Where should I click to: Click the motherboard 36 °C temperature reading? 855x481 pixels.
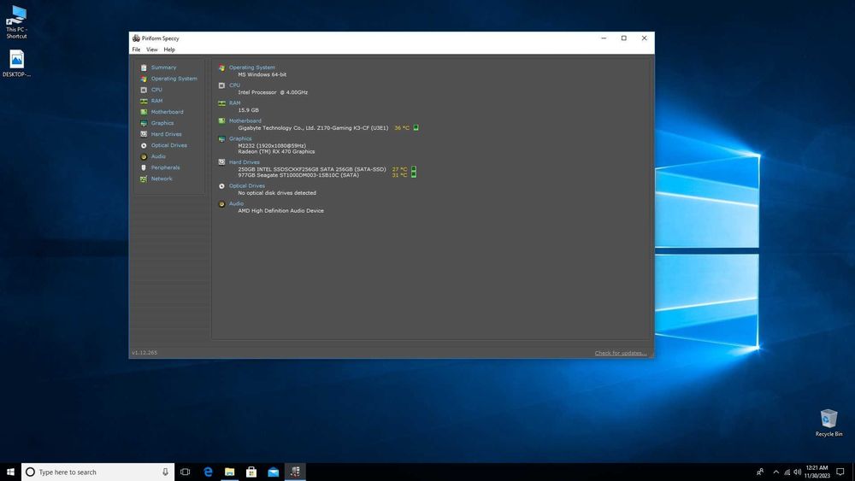coord(402,128)
